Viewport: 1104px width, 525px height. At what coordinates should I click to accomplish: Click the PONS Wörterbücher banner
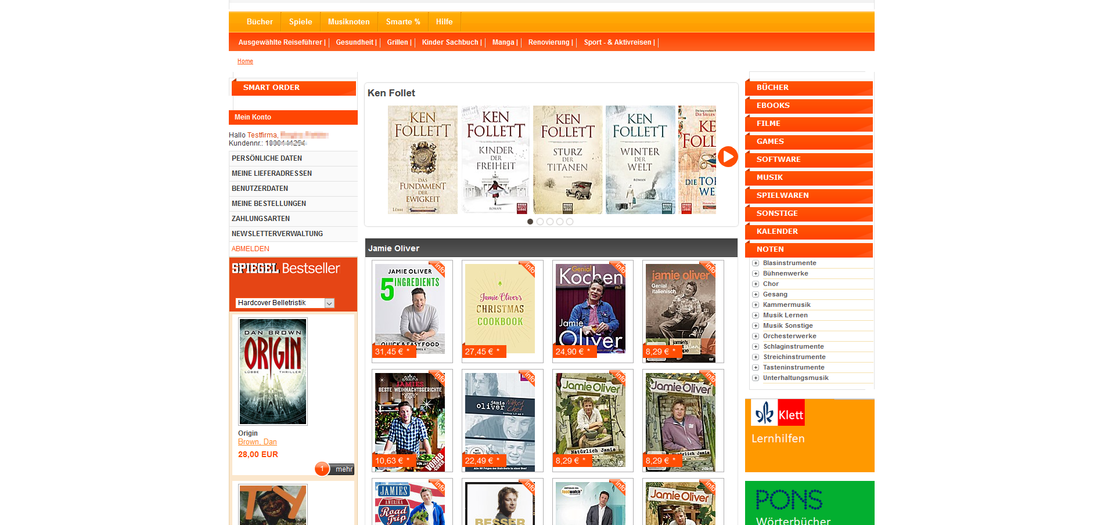tap(810, 503)
